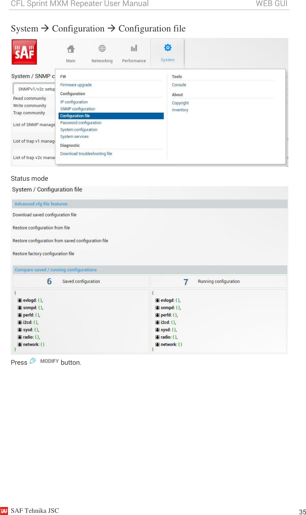Viewport: 306px width, 515px height.
Task: Click Restore factory configuration file
Action: pyautogui.click(x=43, y=254)
